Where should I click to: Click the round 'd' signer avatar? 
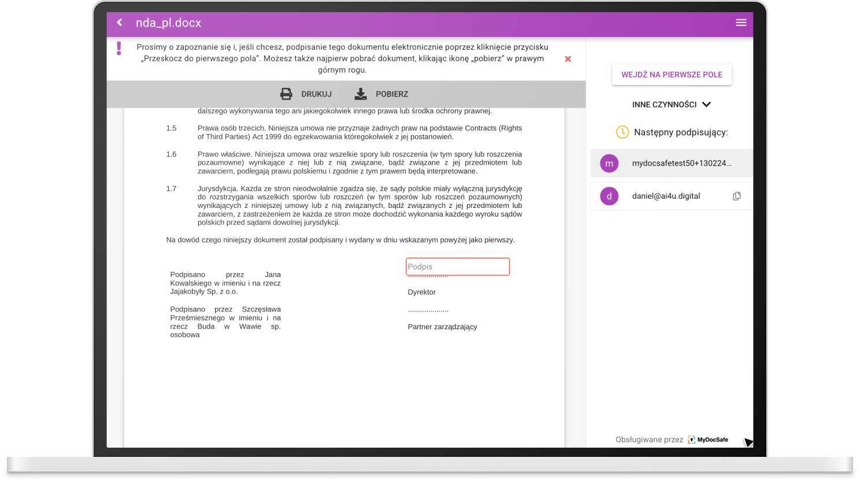[609, 196]
